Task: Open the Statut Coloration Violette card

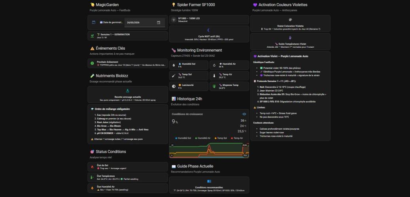Action: pos(290,24)
